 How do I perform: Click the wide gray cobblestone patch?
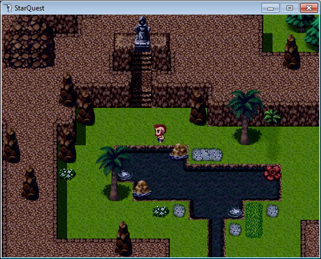point(207,155)
